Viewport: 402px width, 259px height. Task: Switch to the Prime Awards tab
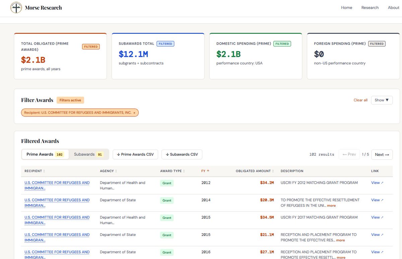coord(45,154)
